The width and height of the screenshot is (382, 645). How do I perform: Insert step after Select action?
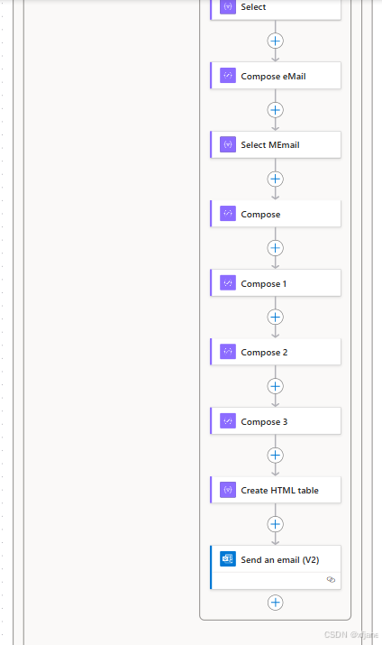(275, 41)
